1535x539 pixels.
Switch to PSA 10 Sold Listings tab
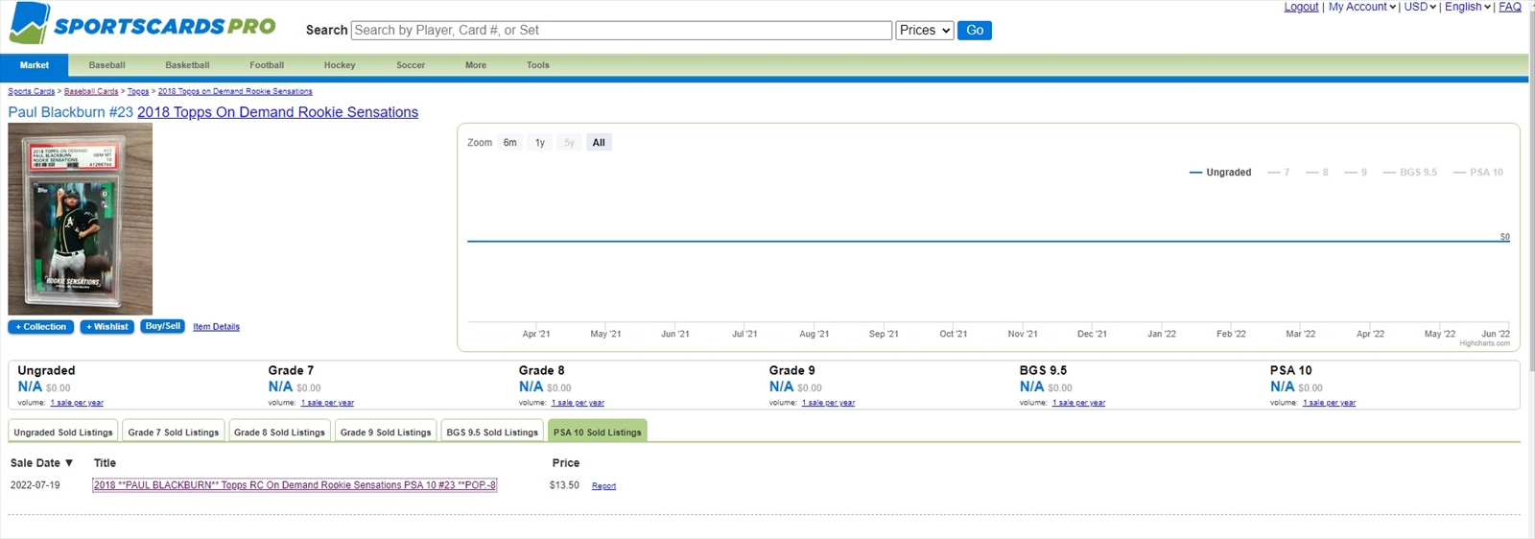click(x=597, y=432)
